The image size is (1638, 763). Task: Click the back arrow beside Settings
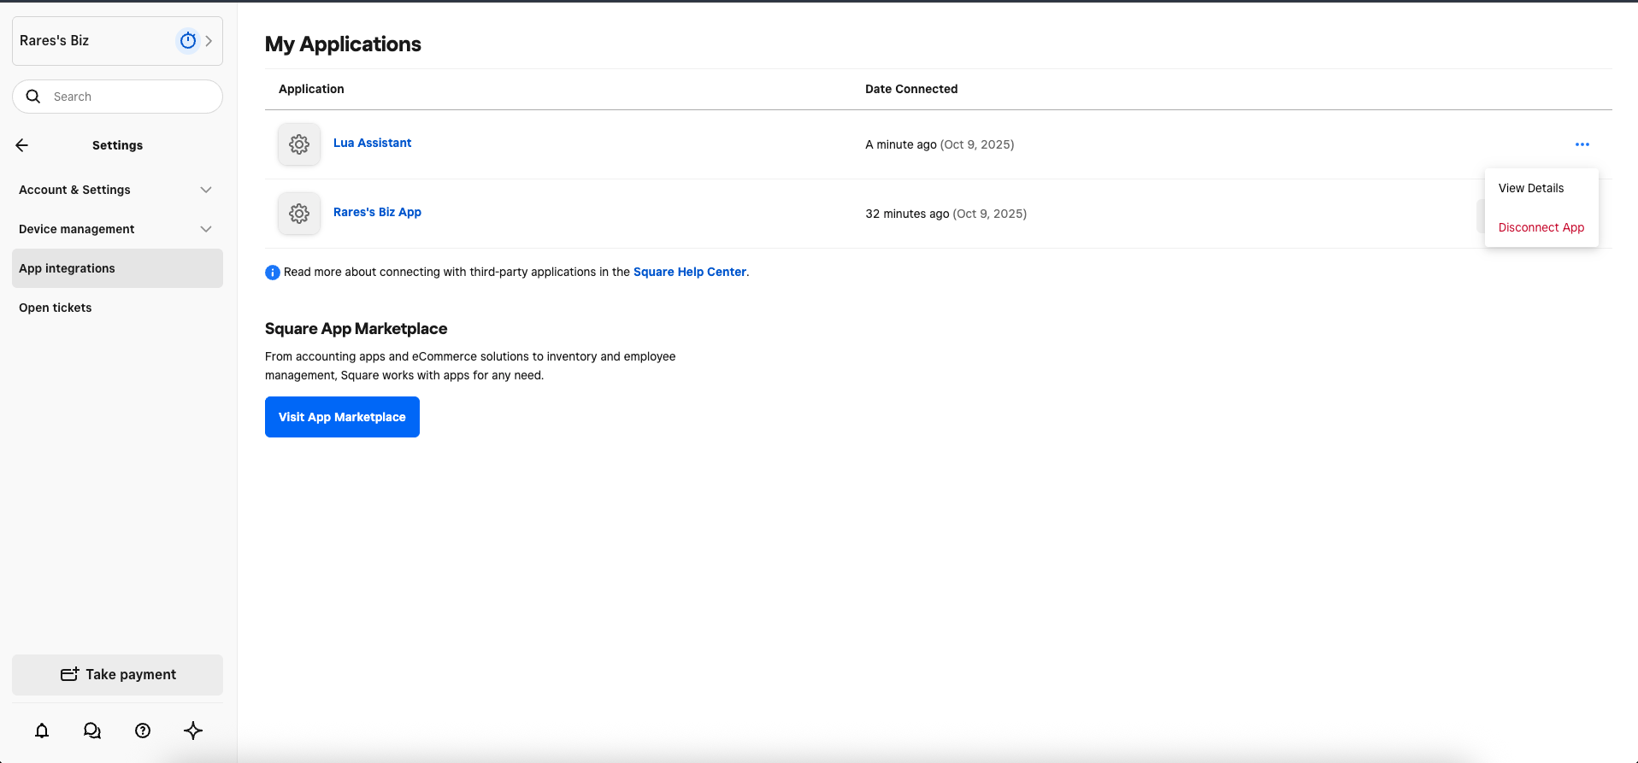tap(22, 145)
